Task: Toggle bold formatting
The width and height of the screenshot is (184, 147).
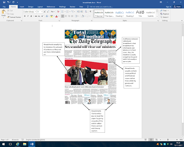Action: click(25, 16)
